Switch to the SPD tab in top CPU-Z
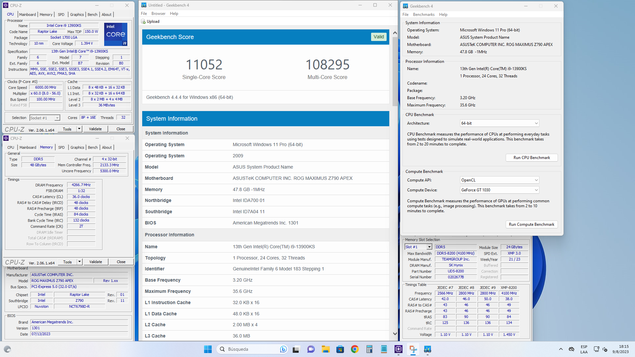Image resolution: width=635 pixels, height=357 pixels. pos(61,15)
